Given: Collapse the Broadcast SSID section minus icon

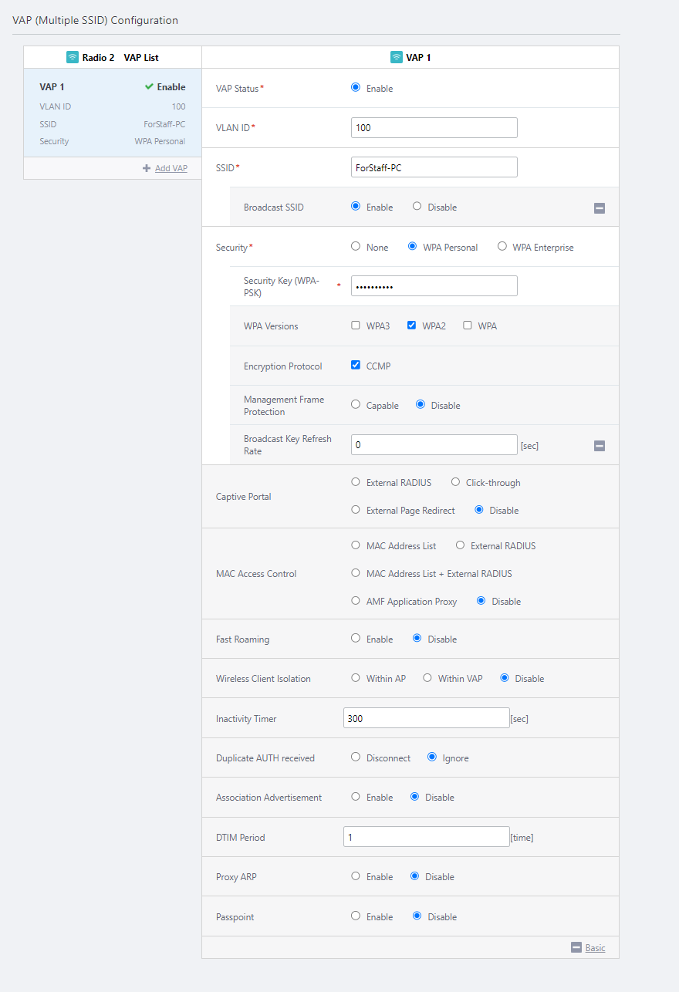Looking at the screenshot, I should 600,208.
